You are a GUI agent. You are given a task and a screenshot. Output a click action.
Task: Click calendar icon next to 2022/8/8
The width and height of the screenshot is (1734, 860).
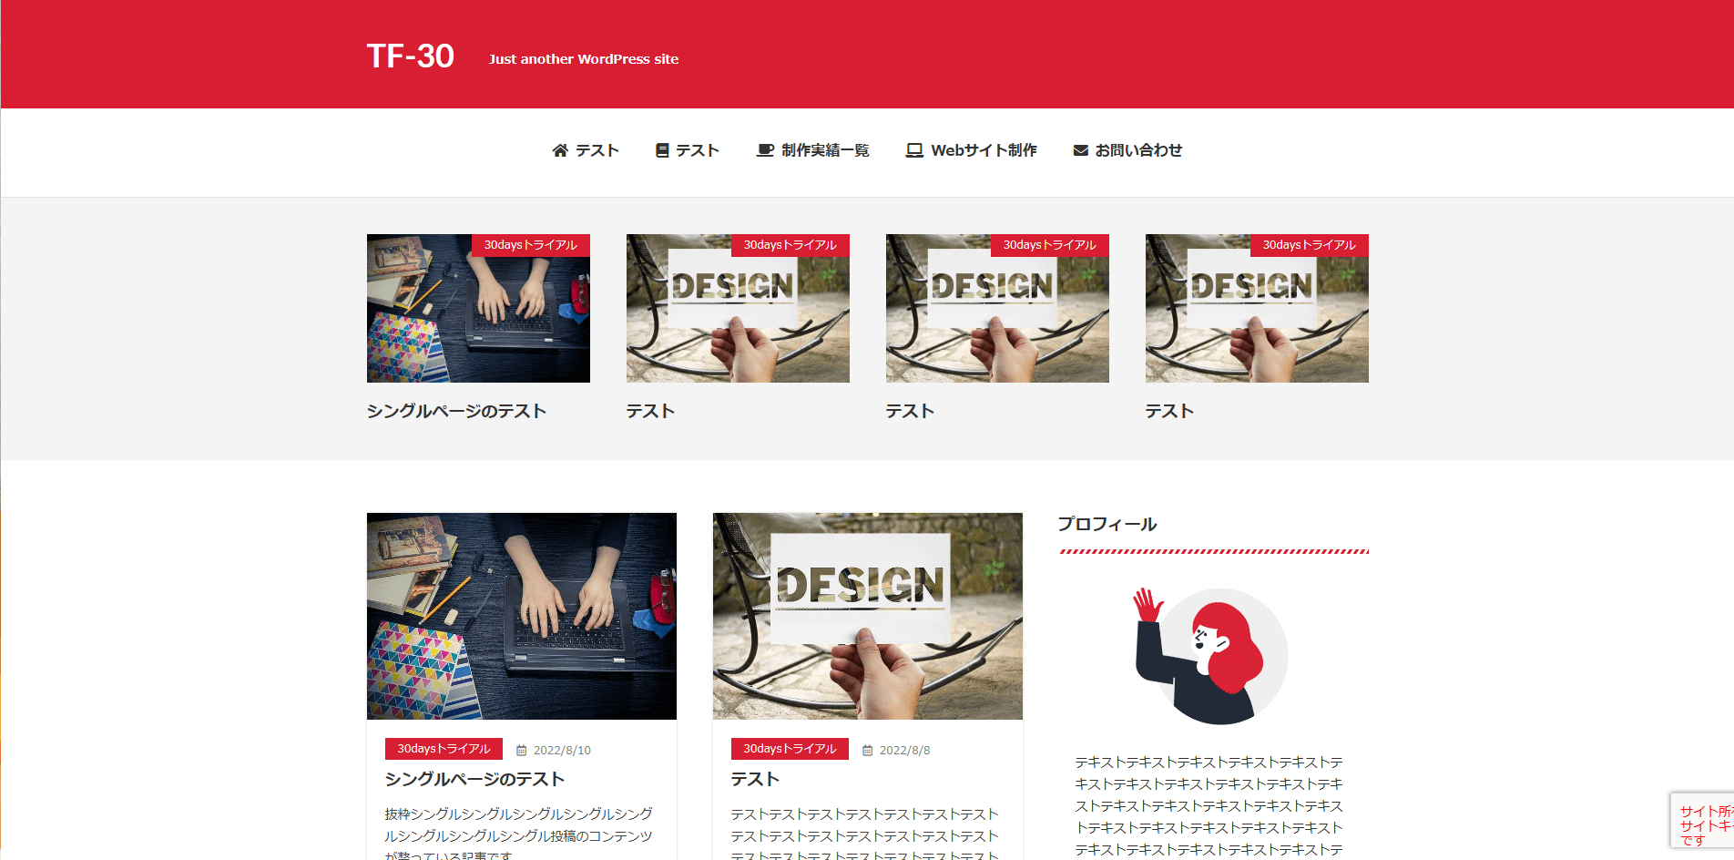(868, 751)
